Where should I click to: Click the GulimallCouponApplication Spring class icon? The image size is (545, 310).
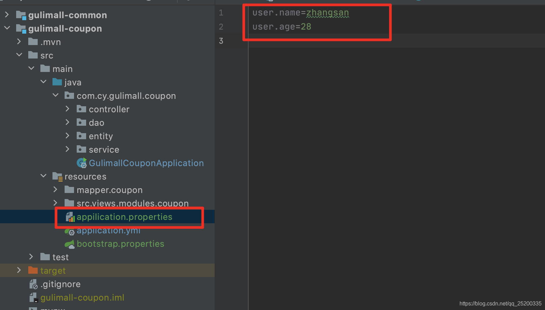(x=82, y=163)
